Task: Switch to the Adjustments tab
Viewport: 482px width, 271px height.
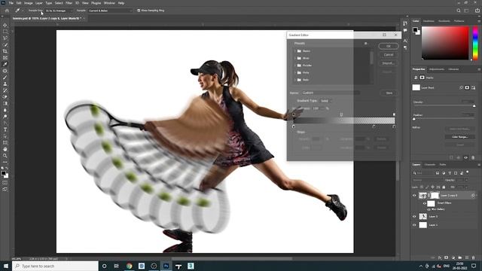Action: coord(437,69)
